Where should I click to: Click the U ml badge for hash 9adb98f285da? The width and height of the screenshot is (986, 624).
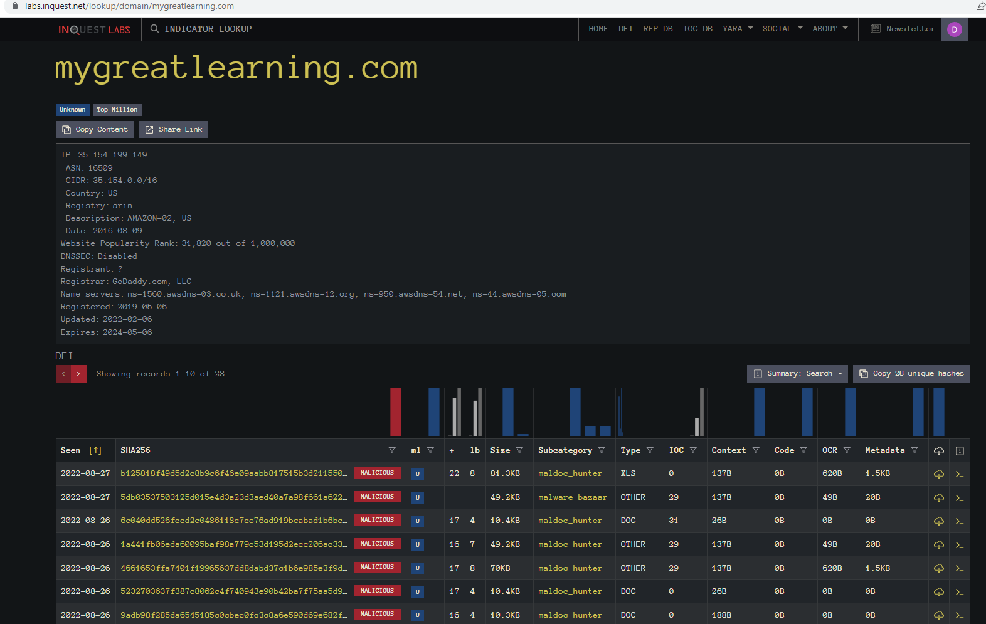(x=418, y=616)
